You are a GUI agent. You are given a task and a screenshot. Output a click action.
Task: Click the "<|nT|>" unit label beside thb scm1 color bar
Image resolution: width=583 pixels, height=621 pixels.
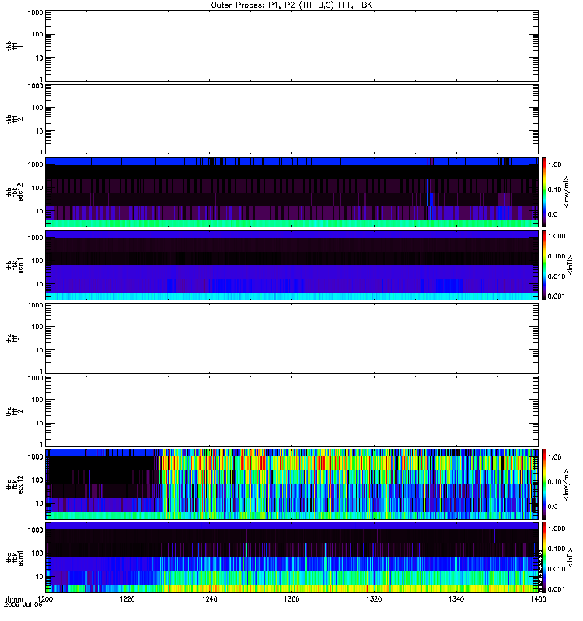[571, 265]
